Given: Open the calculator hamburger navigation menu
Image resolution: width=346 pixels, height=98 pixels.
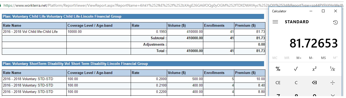Looking at the screenshot, I should coord(275,22).
